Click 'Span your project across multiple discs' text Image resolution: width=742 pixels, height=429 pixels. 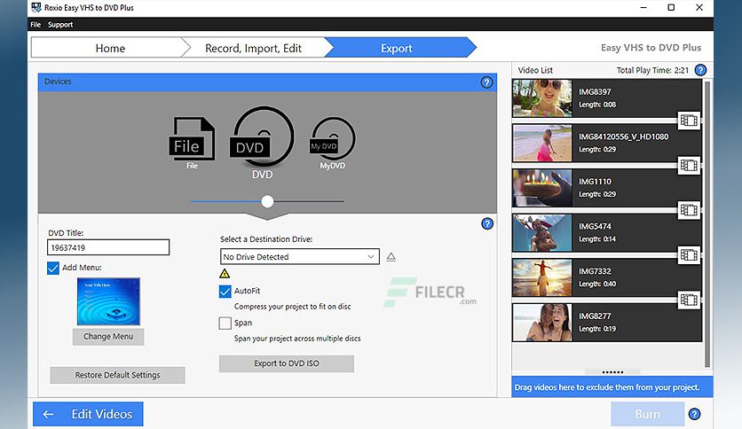coord(297,339)
